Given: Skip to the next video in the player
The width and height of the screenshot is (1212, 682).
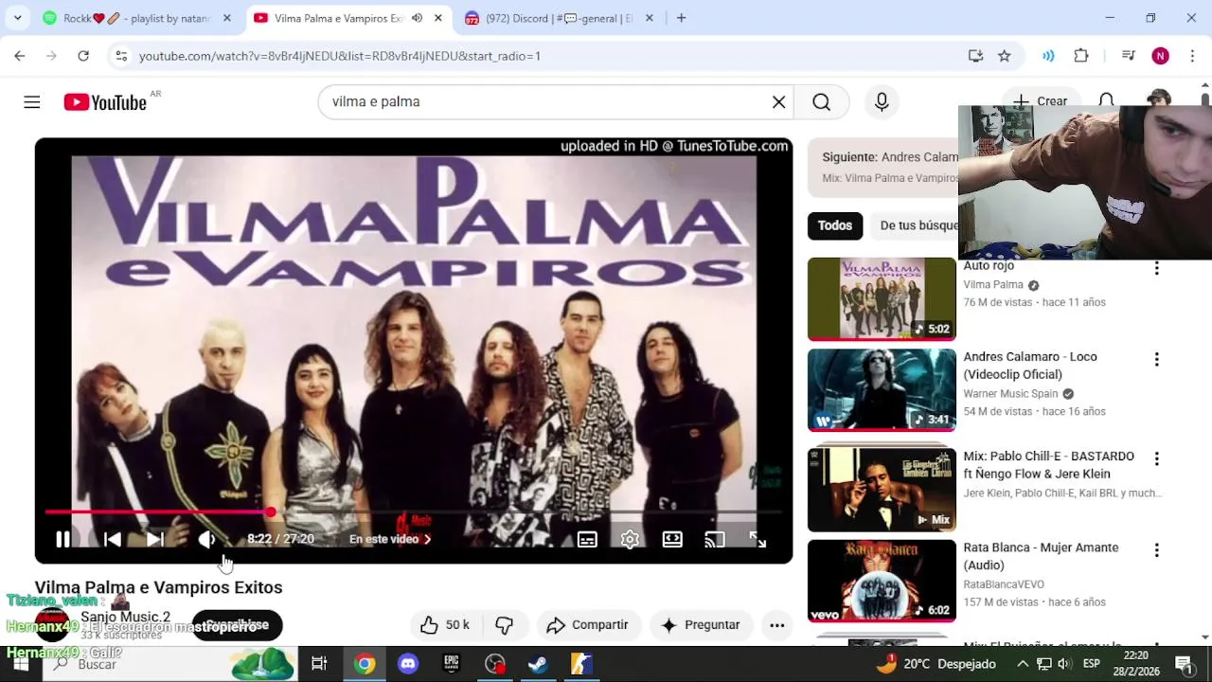Looking at the screenshot, I should click(155, 539).
